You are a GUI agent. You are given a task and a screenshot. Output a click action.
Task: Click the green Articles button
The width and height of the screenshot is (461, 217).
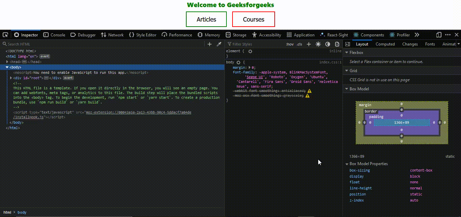206,19
